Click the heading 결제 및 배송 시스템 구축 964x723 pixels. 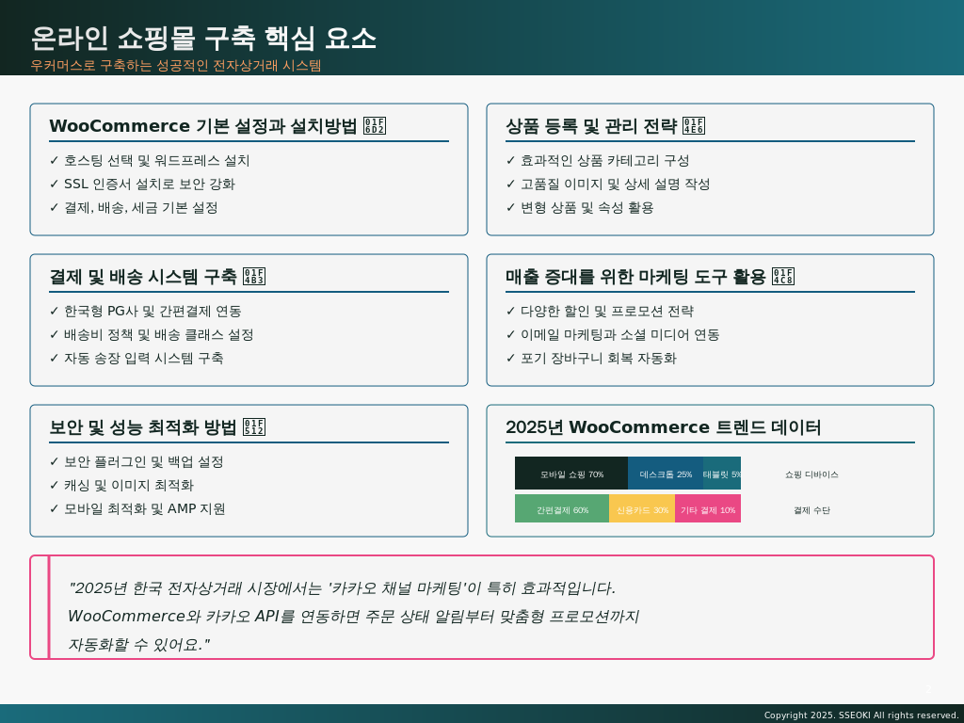coord(143,276)
